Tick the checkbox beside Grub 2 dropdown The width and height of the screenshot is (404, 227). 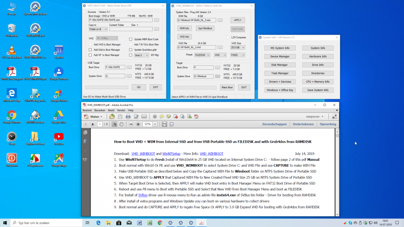(130, 55)
